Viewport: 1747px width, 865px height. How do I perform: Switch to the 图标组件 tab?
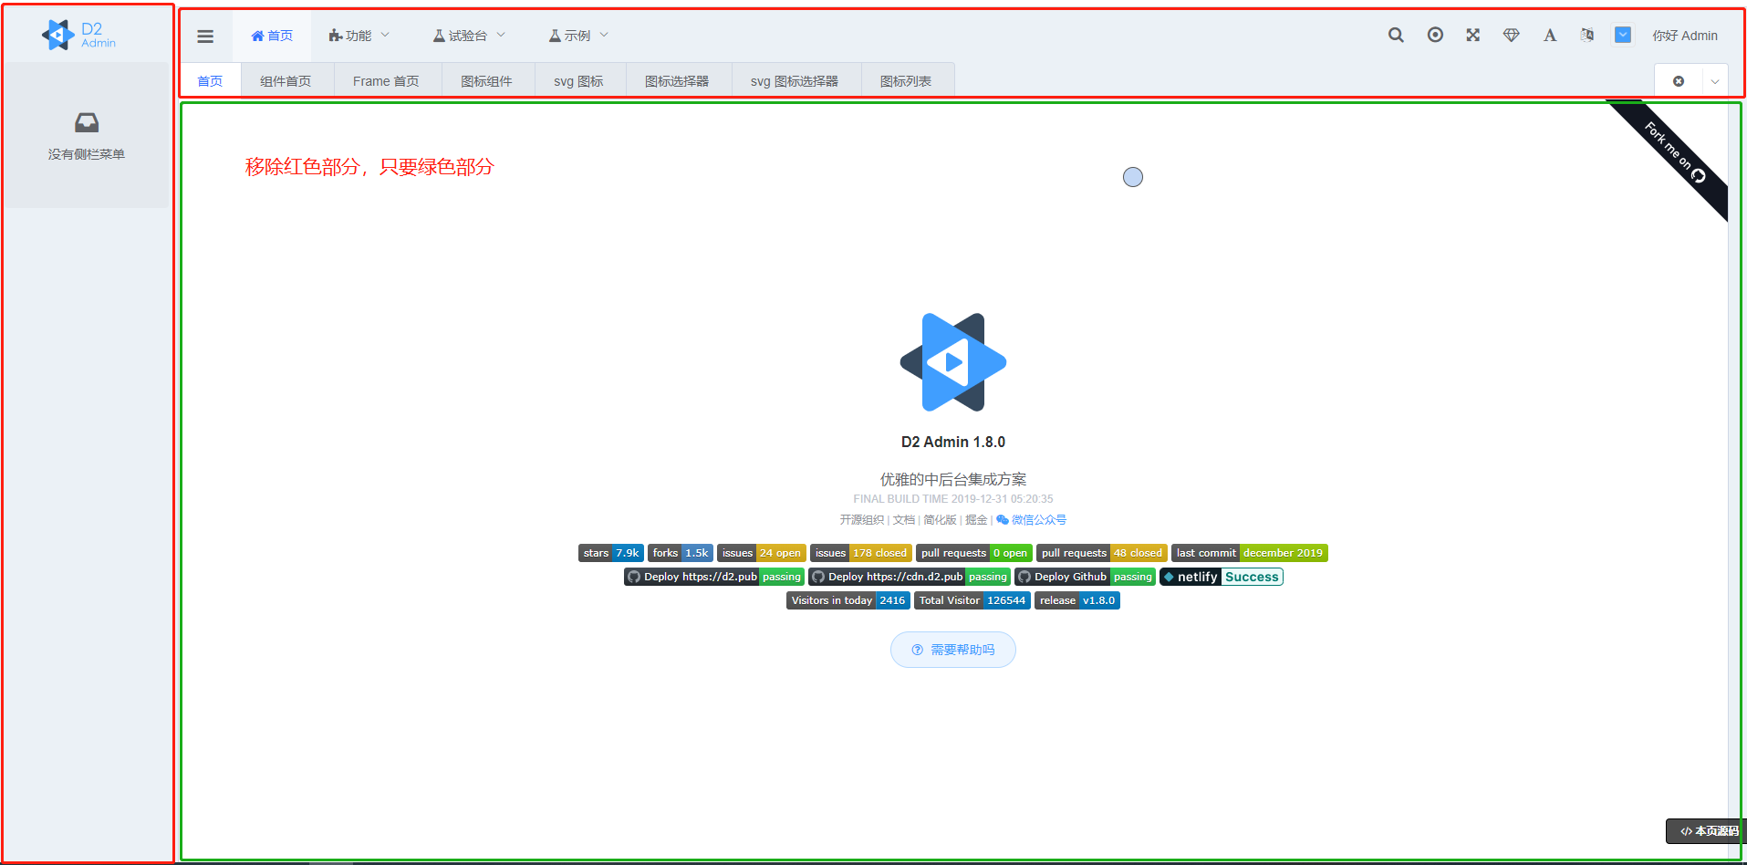[x=486, y=81]
